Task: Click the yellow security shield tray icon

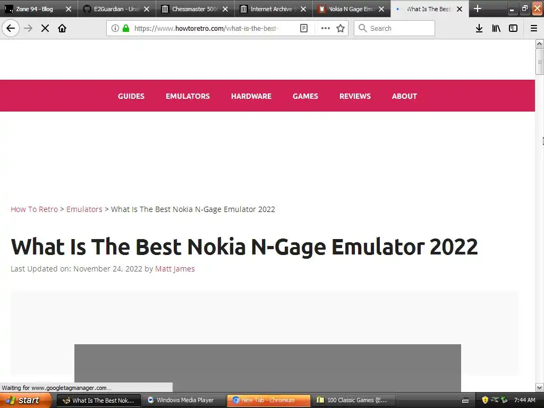Action: (485, 400)
